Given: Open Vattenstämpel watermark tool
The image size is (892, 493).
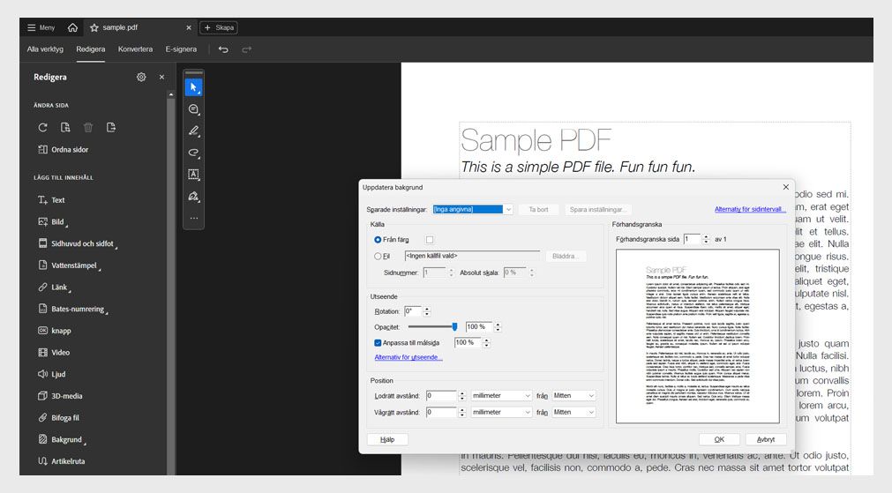Looking at the screenshot, I should click(x=68, y=265).
